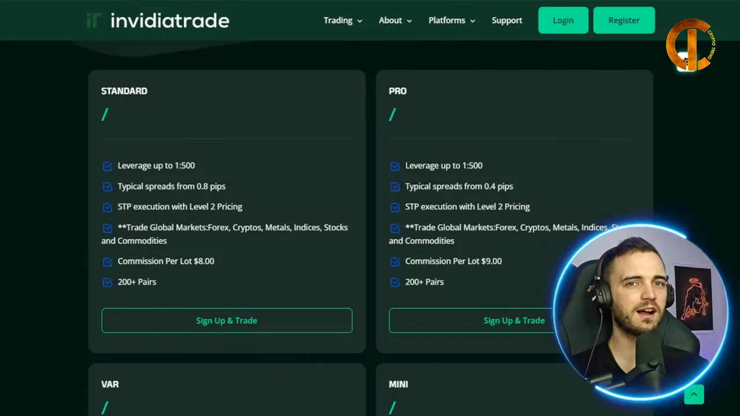This screenshot has width=740, height=416.
Task: Click Standard card STP execution text
Action: click(x=180, y=207)
